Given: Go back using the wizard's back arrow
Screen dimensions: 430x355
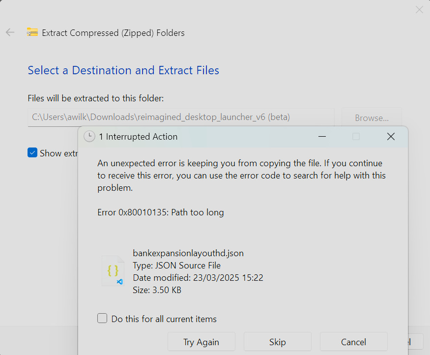Looking at the screenshot, I should [10, 32].
